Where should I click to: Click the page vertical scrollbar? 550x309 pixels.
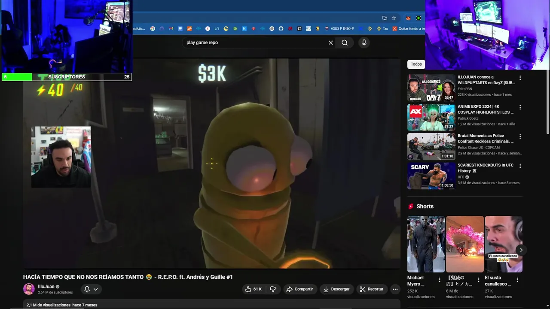click(547, 103)
